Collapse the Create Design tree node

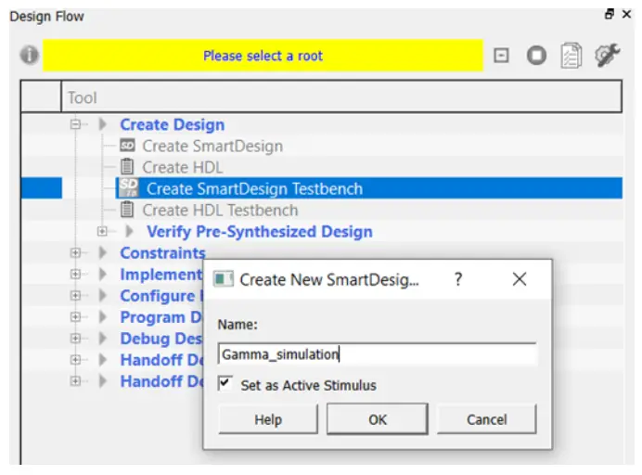tap(77, 124)
